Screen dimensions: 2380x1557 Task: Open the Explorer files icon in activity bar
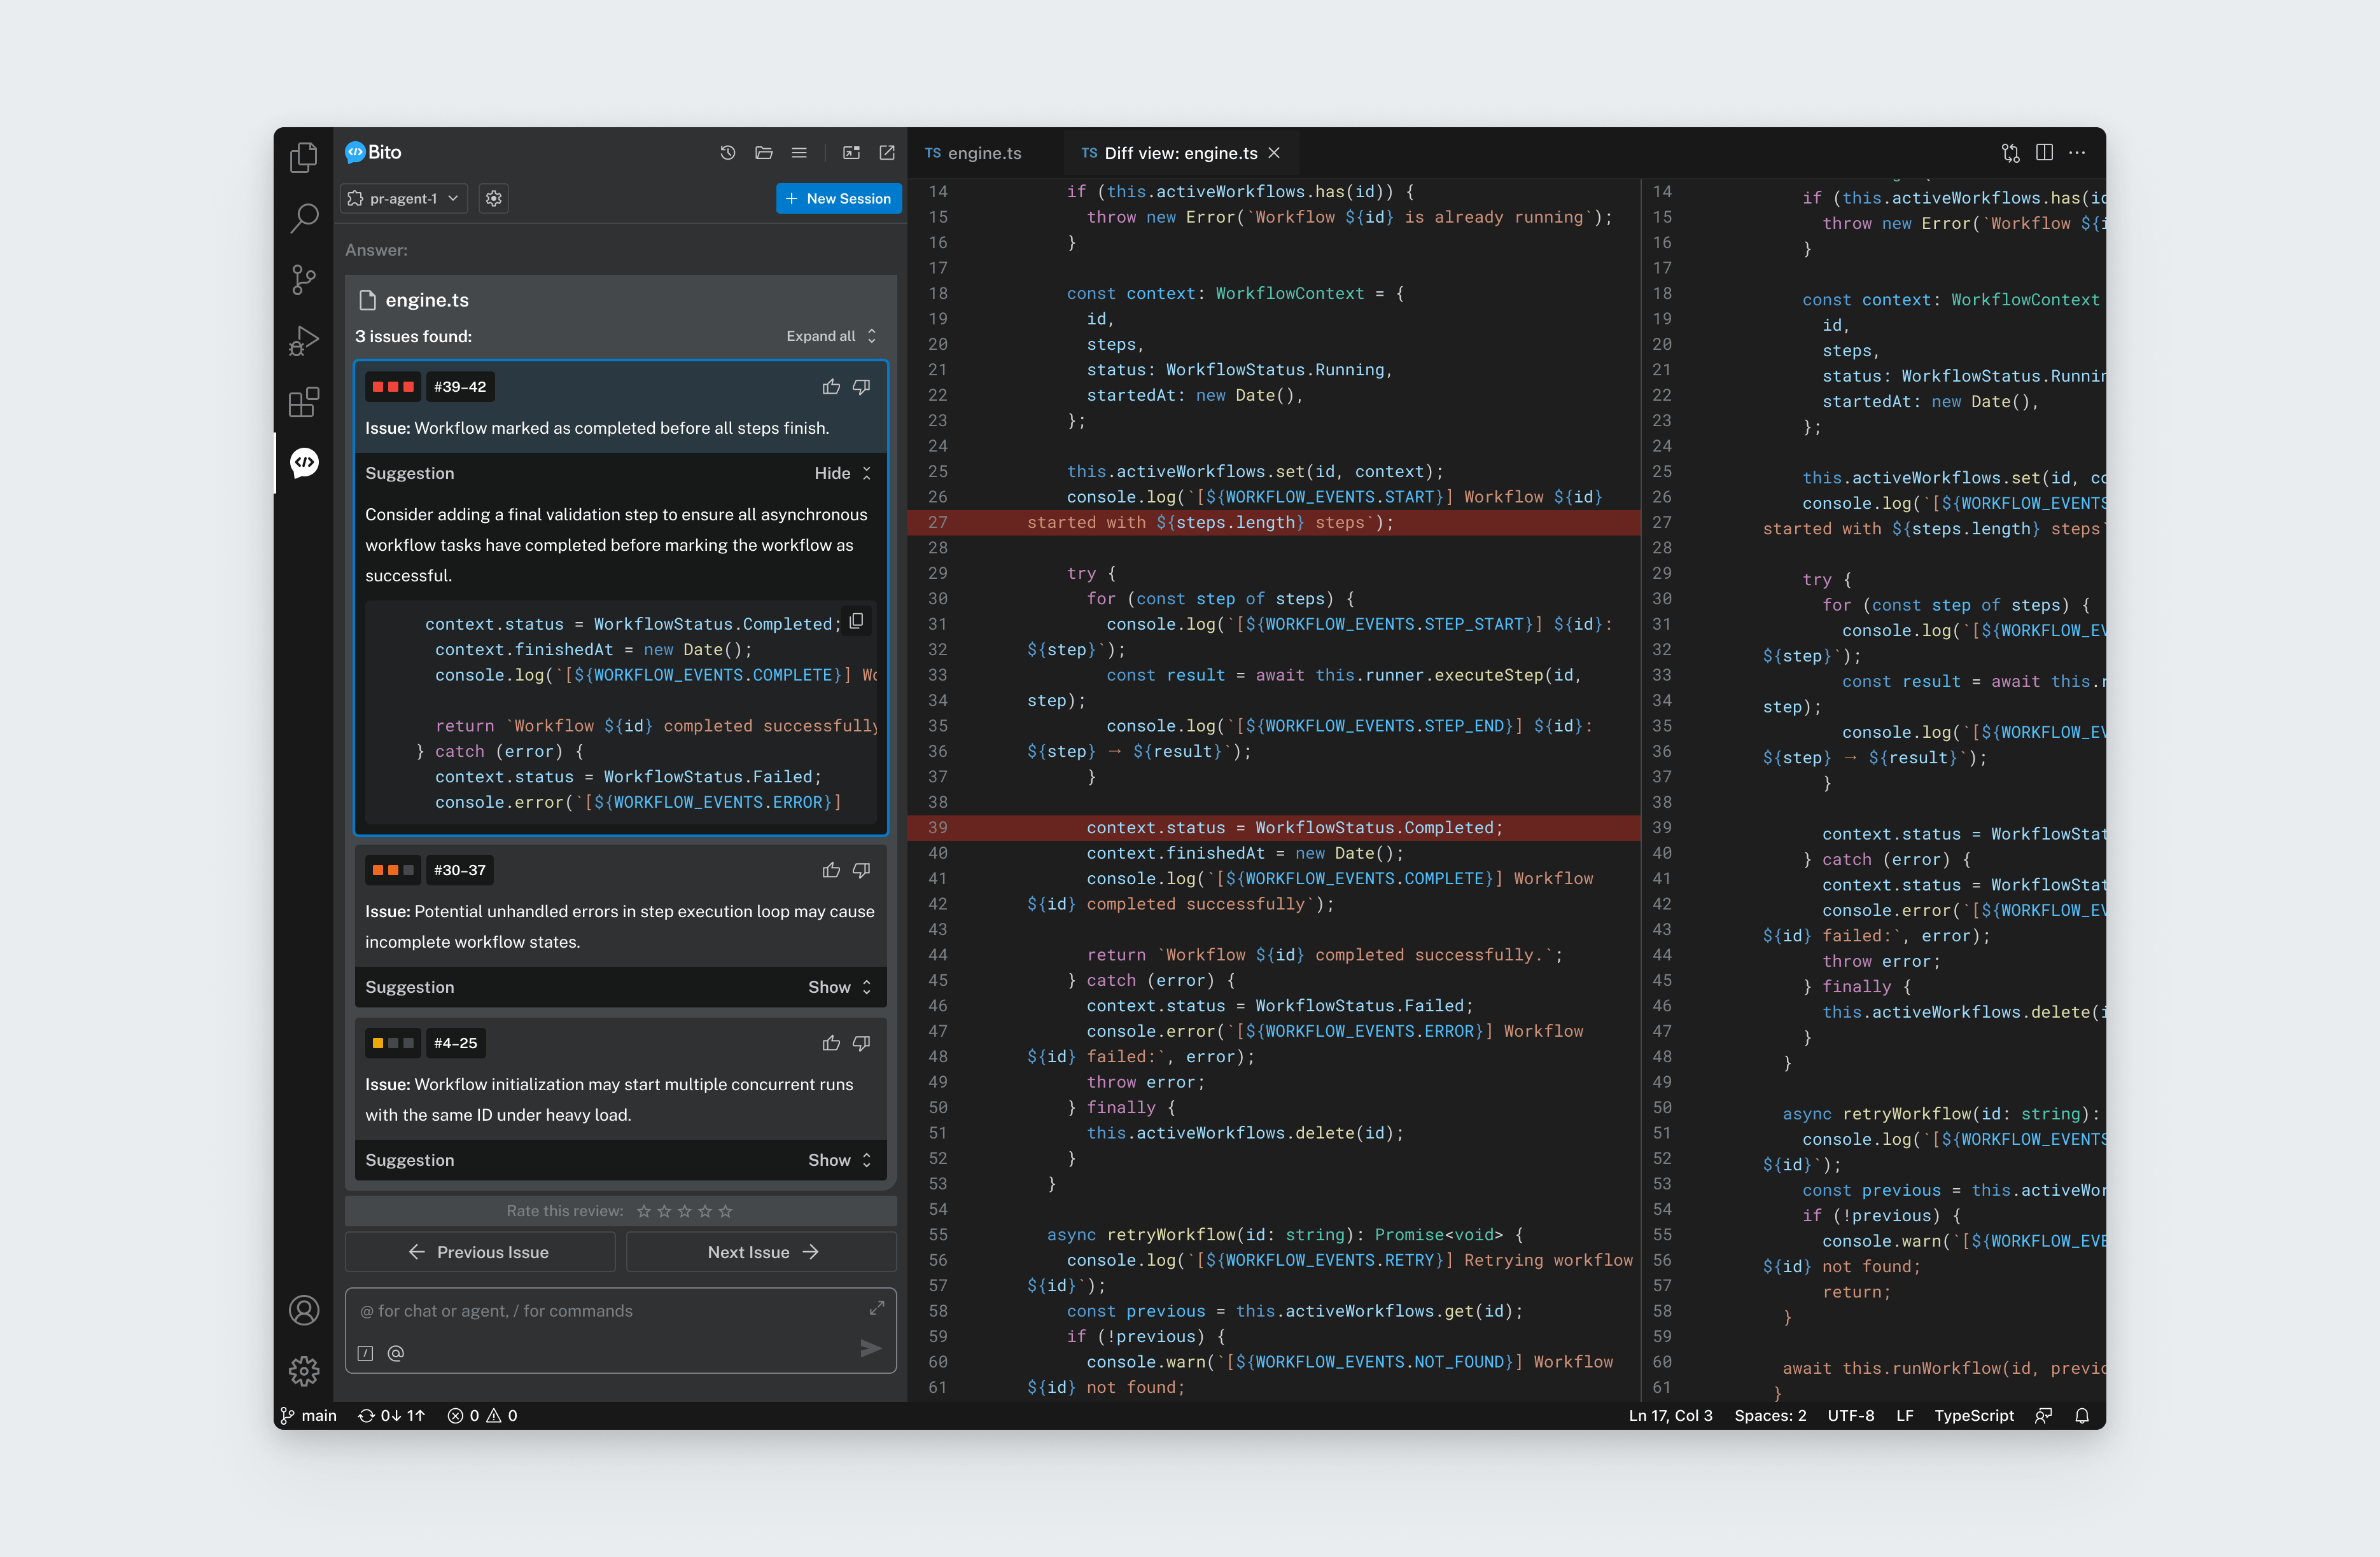click(303, 157)
